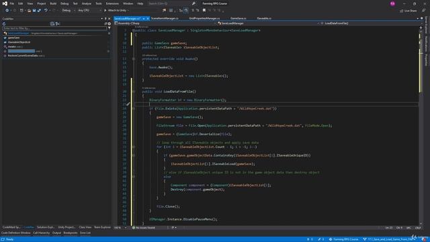The width and height of the screenshot is (430, 242).
Task: Open the editor zoom level dropdown
Action: (120, 228)
